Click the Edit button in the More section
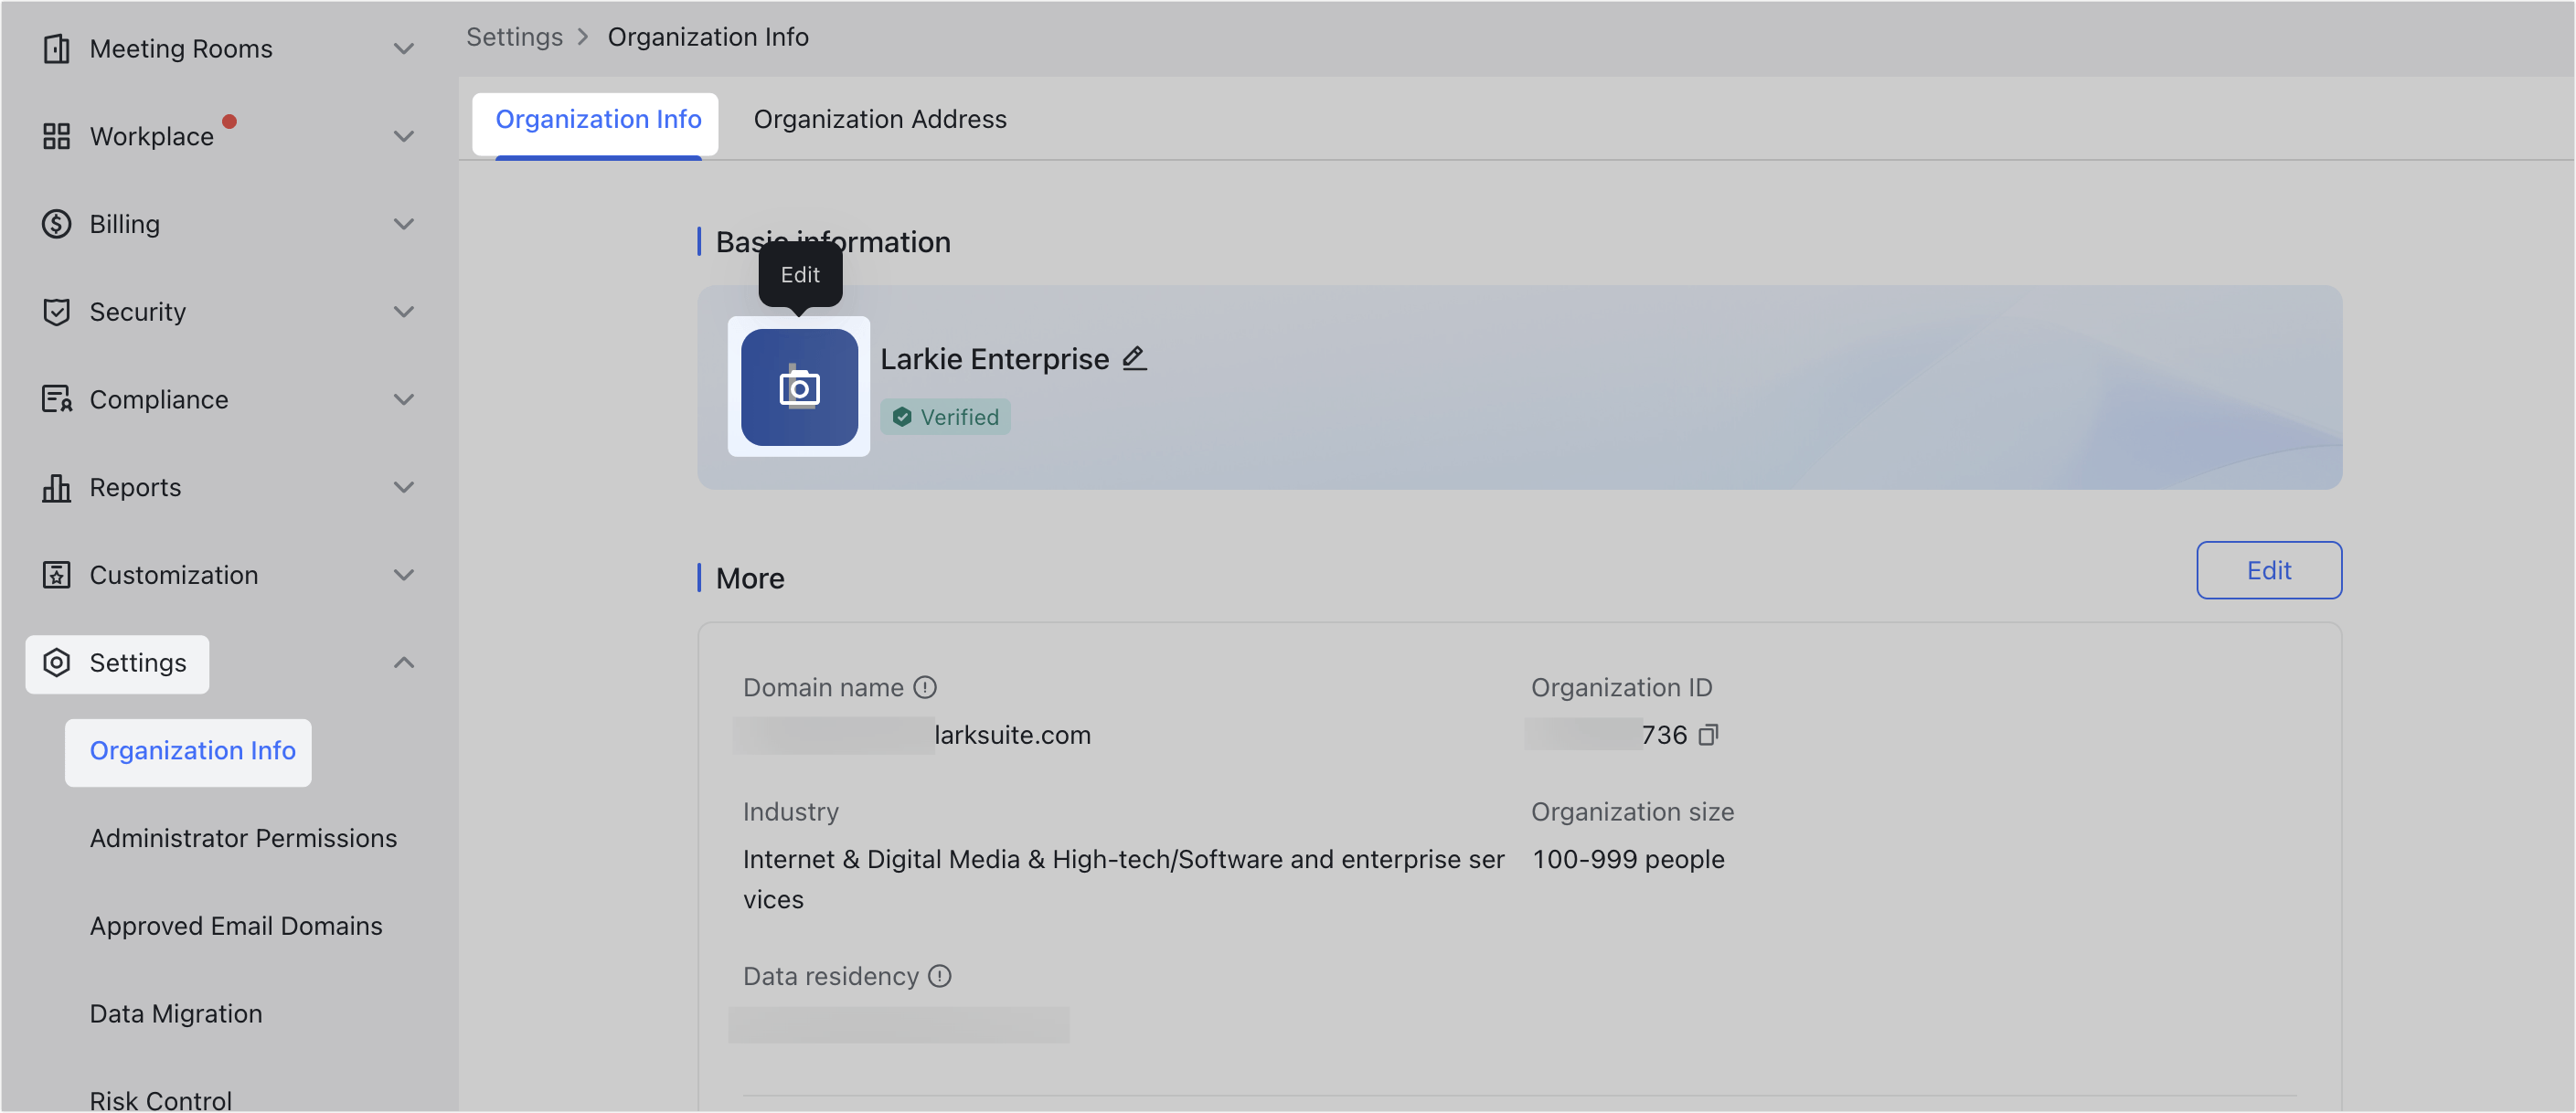2576x1113 pixels. [2268, 570]
